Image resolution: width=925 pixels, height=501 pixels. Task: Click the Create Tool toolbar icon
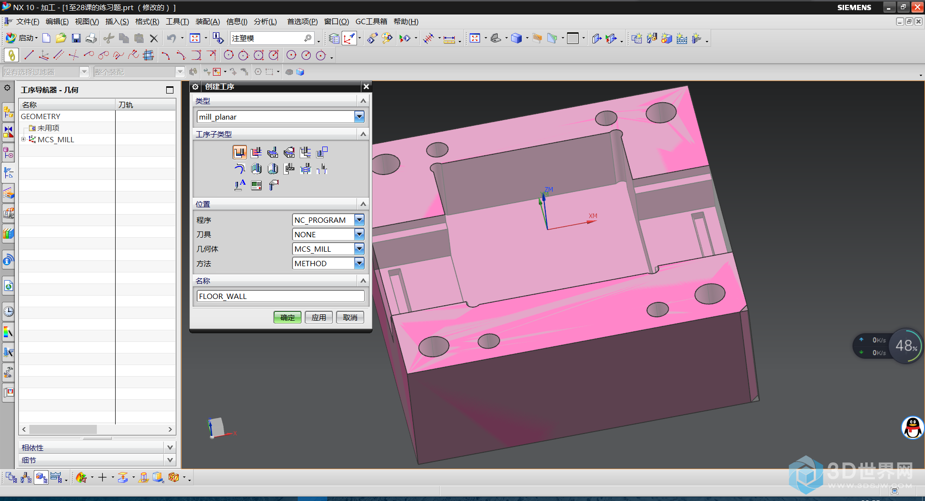pyautogui.click(x=651, y=39)
